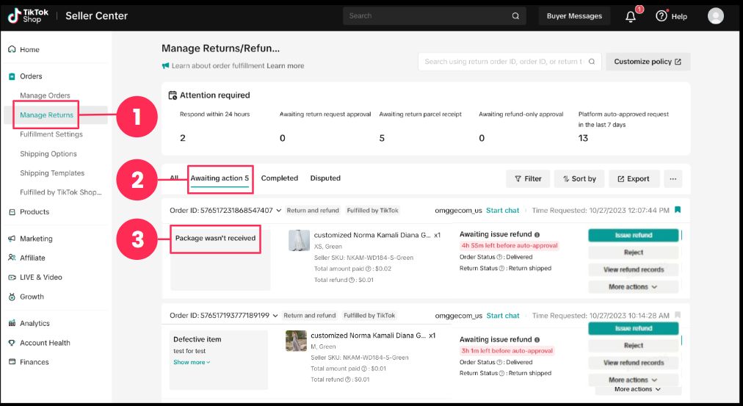This screenshot has width=743, height=406.
Task: Open Home from the sidebar
Action: point(29,50)
